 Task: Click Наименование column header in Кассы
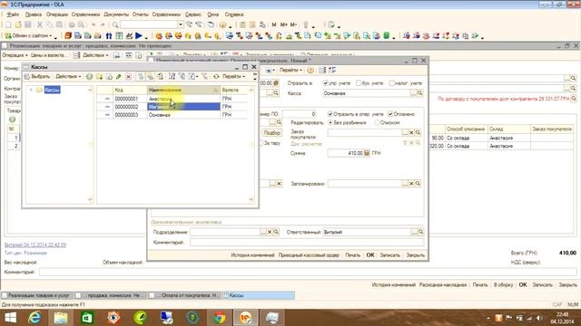click(183, 90)
